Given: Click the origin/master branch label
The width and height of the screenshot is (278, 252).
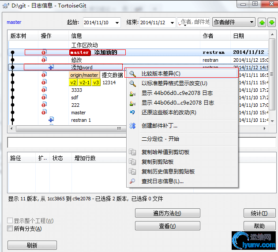Looking at the screenshot, I should (x=84, y=75).
